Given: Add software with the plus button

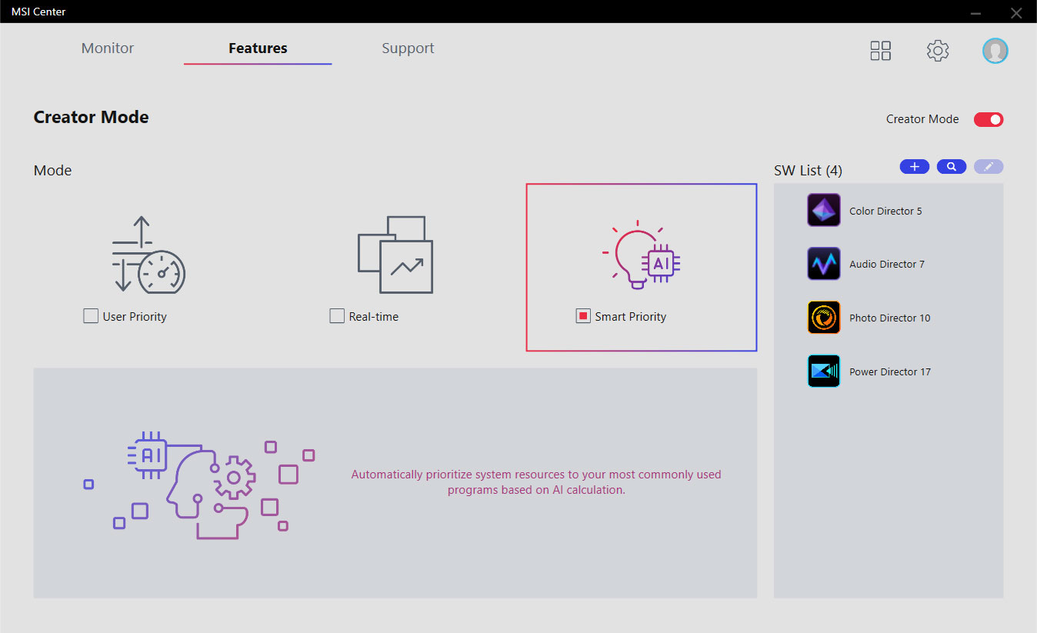Looking at the screenshot, I should click(915, 167).
